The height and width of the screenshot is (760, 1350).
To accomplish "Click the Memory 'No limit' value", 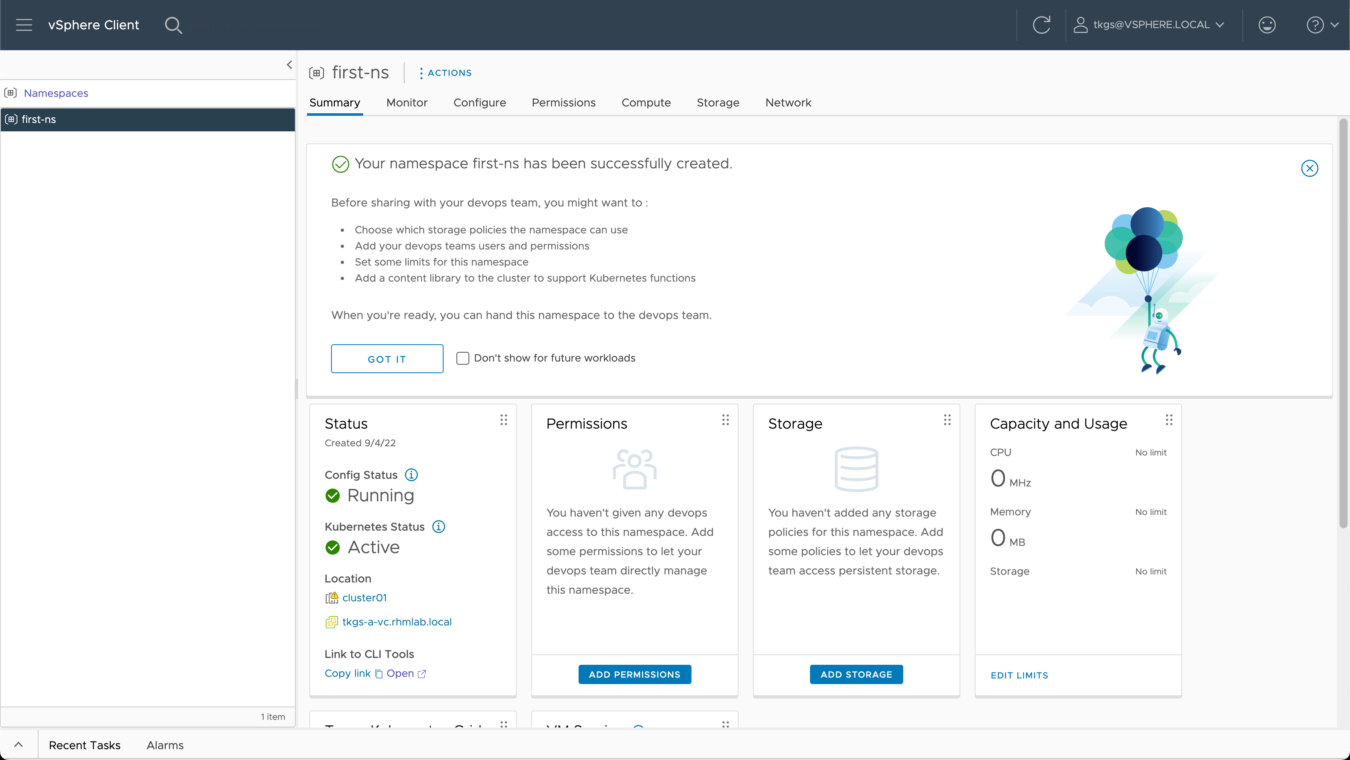I will click(1151, 512).
